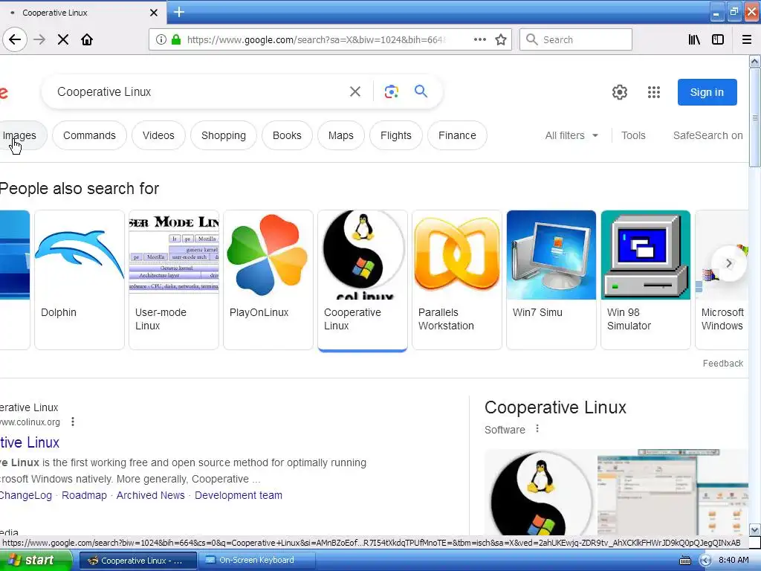
Task: Clear the Google search query with the X
Action: (x=355, y=91)
